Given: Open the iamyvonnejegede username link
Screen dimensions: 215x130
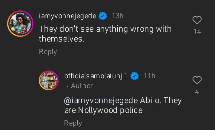Looking at the screenshot, I should pyautogui.click(x=68, y=16).
